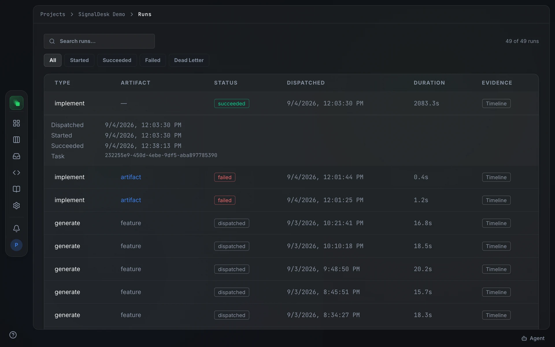
Task: Open the inbox tray icon in sidebar
Action: (16, 156)
